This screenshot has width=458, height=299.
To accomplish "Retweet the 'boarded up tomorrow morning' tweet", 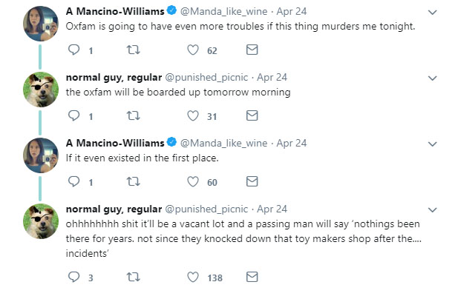I will click(134, 115).
